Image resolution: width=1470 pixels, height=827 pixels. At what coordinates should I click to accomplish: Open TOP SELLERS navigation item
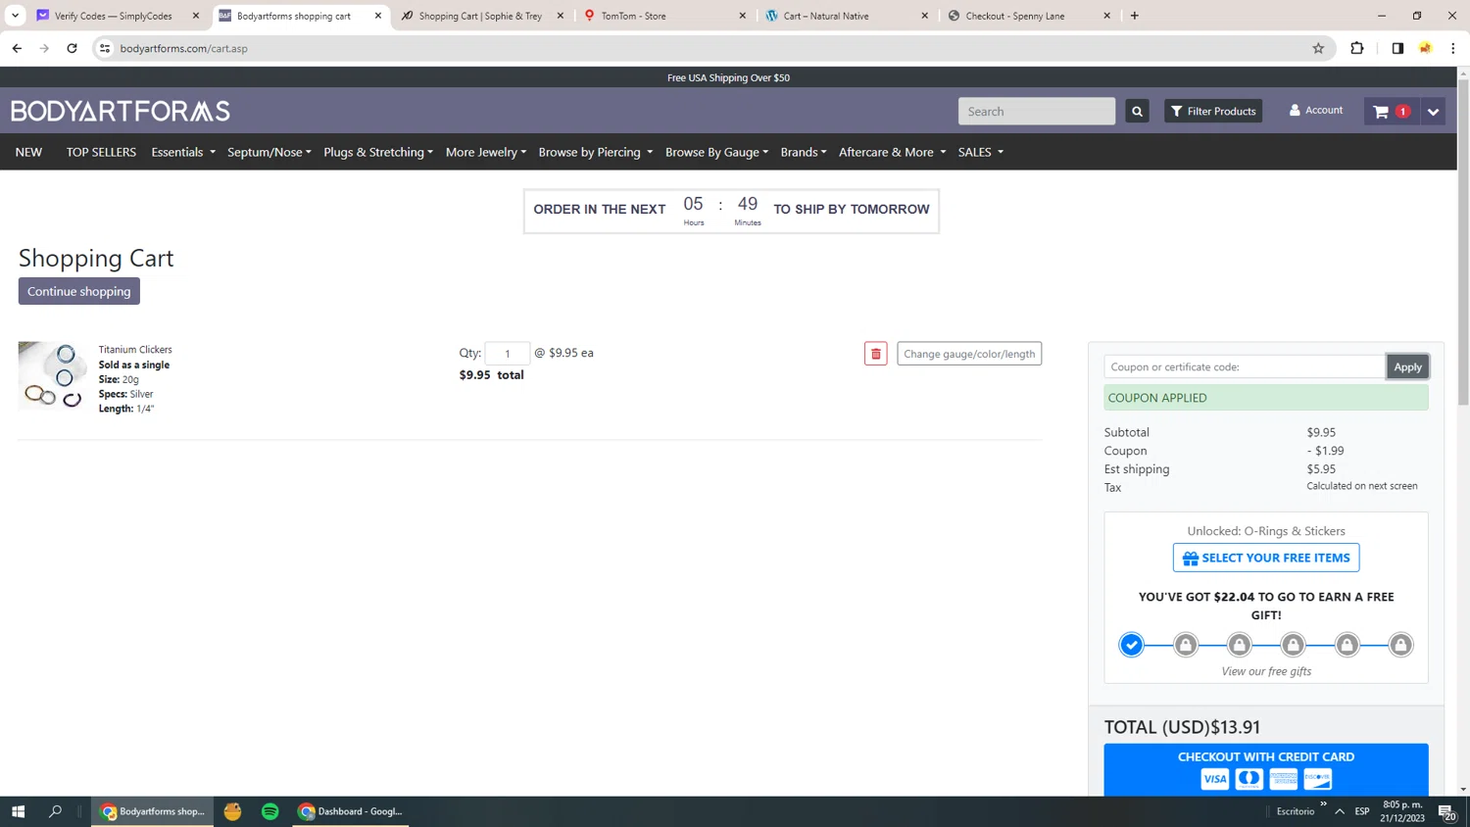coord(101,152)
